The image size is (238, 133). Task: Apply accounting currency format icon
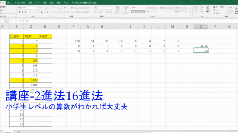96,12
